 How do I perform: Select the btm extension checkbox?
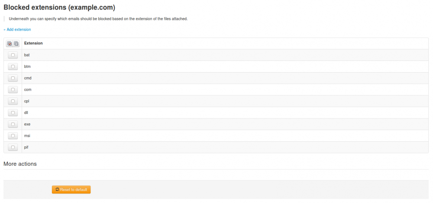pyautogui.click(x=13, y=67)
